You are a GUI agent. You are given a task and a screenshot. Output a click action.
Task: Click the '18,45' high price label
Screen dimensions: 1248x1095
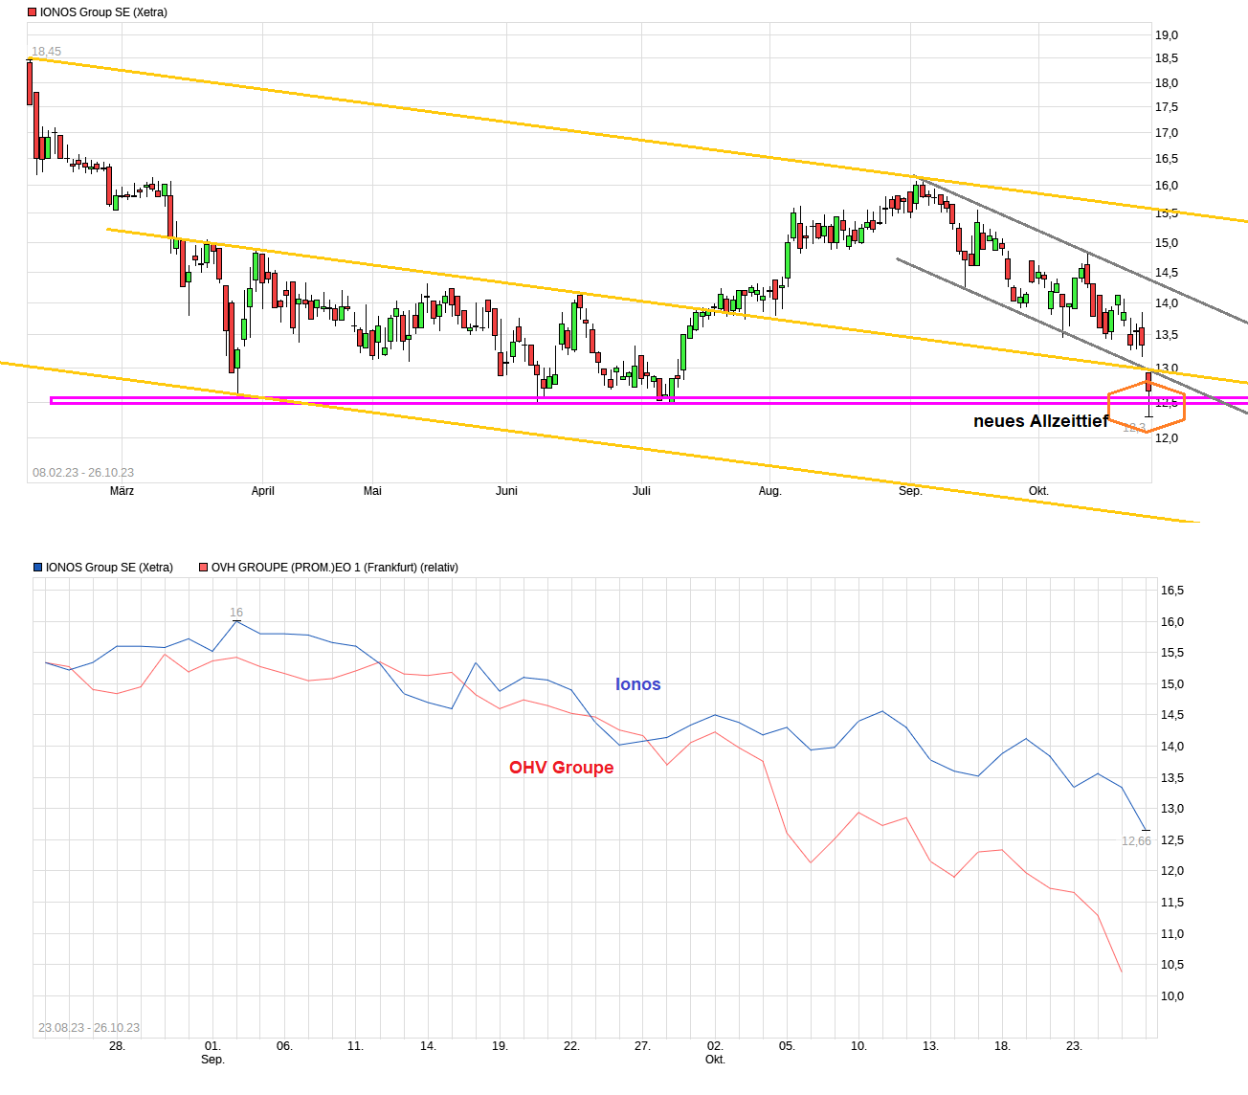click(45, 49)
